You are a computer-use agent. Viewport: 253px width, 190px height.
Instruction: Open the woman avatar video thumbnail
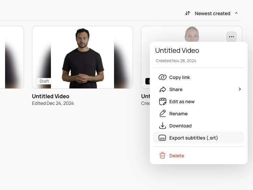(x=192, y=34)
